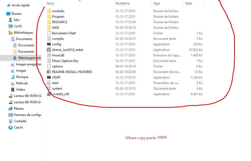Click the Accès rapide star icon
The height and width of the screenshot is (161, 251).
[9, 5]
